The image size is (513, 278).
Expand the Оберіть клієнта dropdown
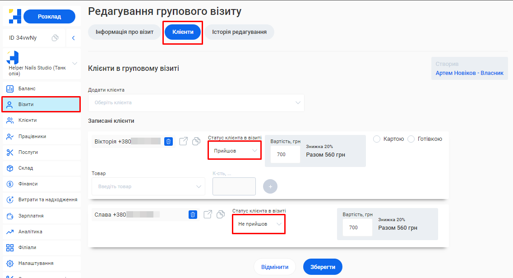(196, 103)
